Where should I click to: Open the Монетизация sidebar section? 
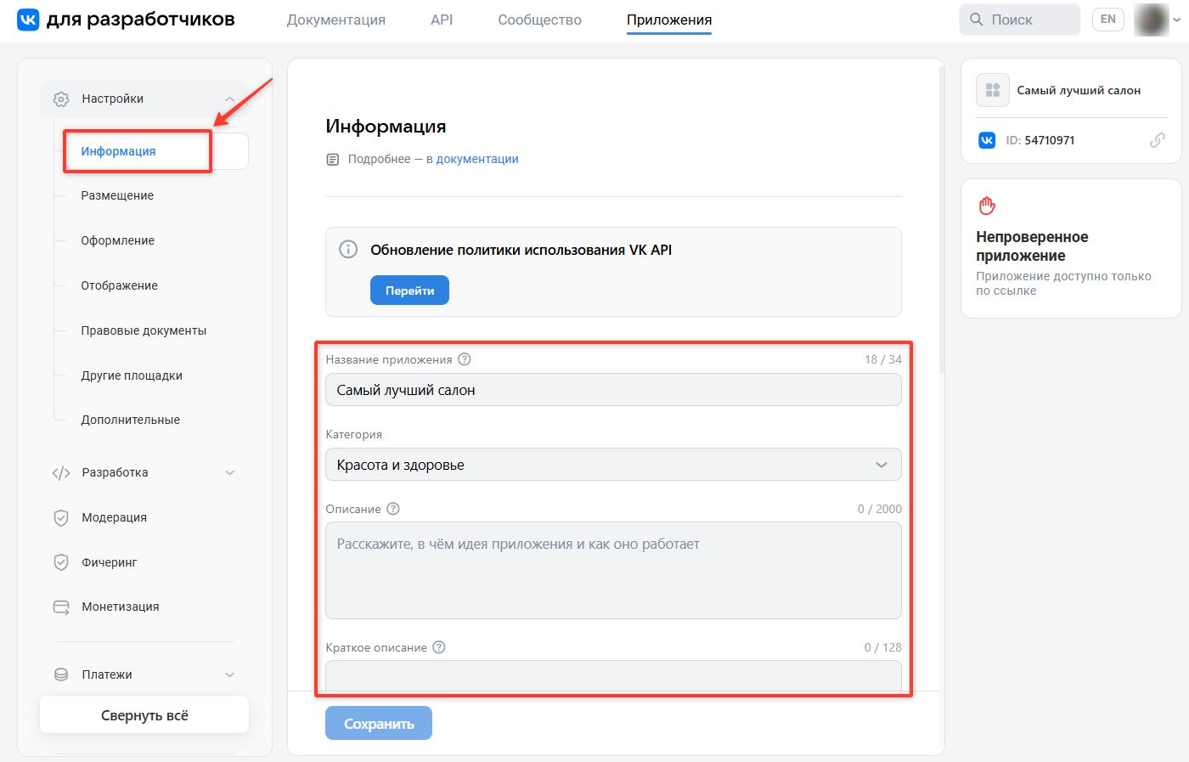point(121,607)
